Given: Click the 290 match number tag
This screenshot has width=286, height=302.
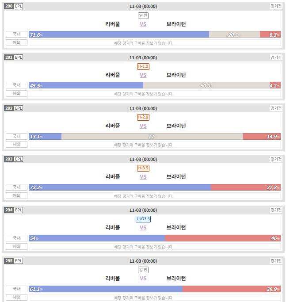Looking at the screenshot, I should coord(9,6).
